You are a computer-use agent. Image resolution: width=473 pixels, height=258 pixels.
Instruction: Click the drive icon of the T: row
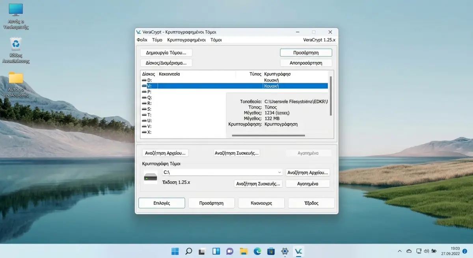(x=144, y=115)
